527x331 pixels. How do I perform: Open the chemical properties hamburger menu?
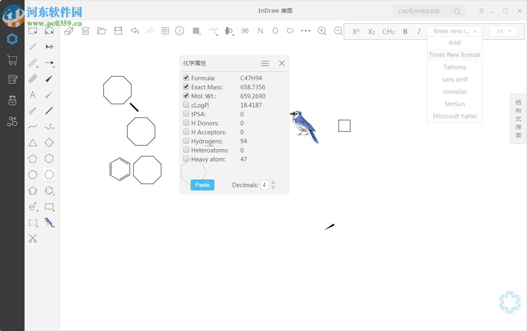[x=265, y=63]
